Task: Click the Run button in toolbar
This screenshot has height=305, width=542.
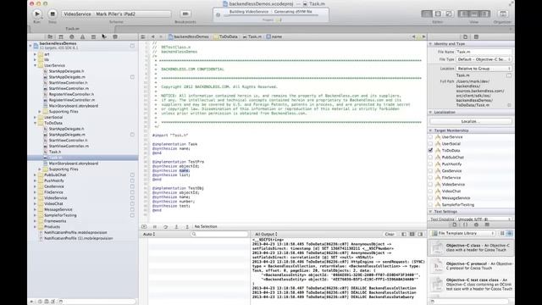Action: 36,14
